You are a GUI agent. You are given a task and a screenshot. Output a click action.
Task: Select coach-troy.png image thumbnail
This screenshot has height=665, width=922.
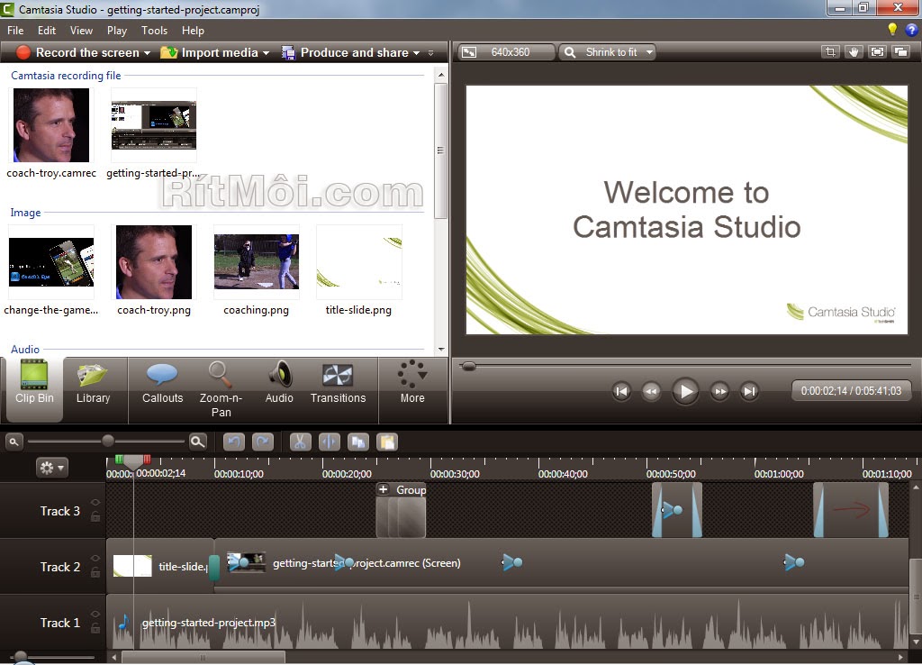click(x=153, y=262)
